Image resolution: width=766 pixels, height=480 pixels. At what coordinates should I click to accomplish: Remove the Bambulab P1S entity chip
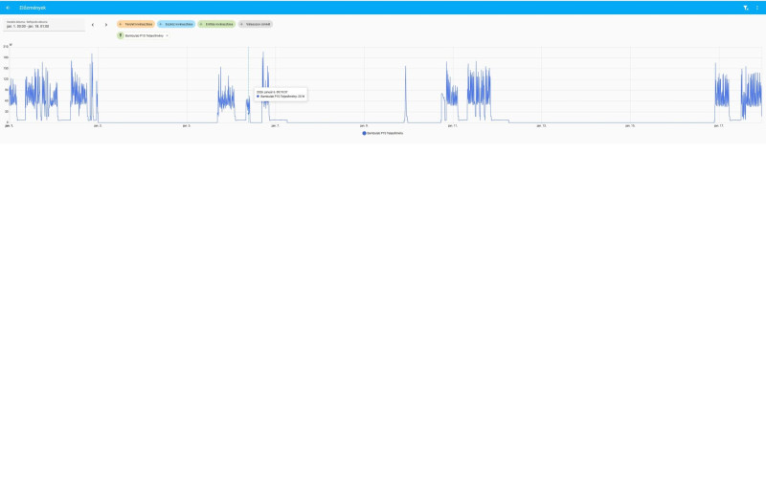pyautogui.click(x=167, y=35)
